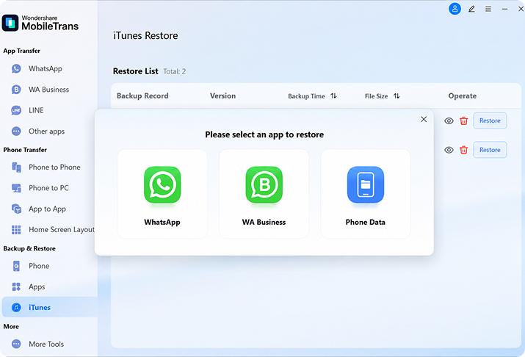The width and height of the screenshot is (525, 357).
Task: Click the Backup Record column header
Action: coord(142,95)
